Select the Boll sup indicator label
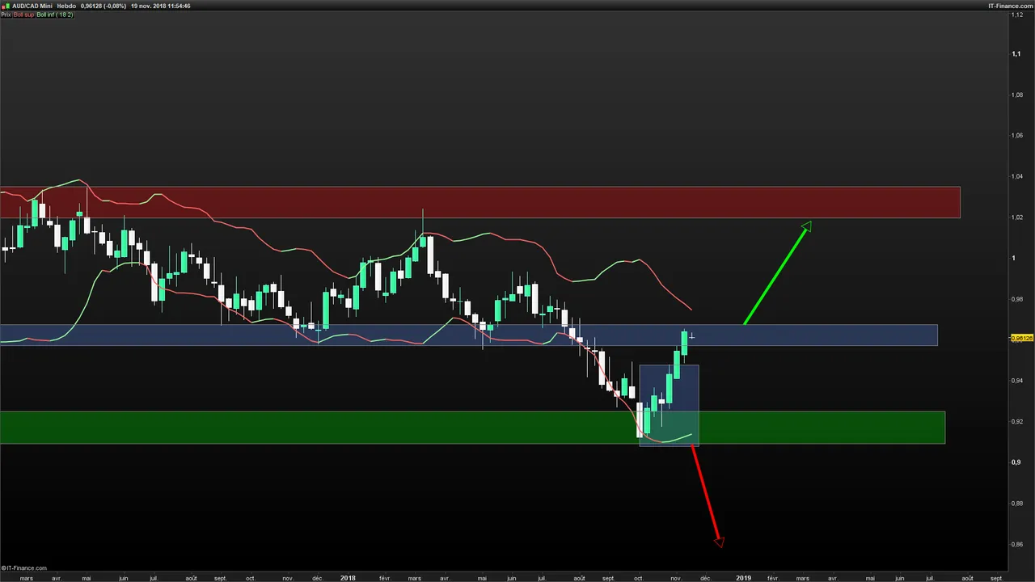 (x=24, y=15)
